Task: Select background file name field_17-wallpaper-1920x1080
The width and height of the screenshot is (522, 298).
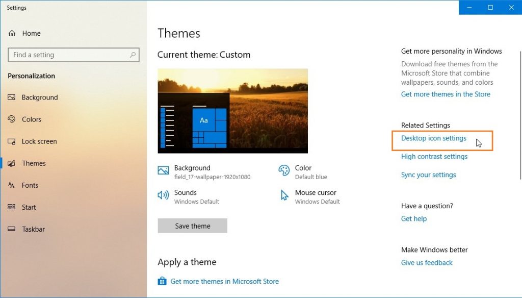Action: [x=213, y=177]
